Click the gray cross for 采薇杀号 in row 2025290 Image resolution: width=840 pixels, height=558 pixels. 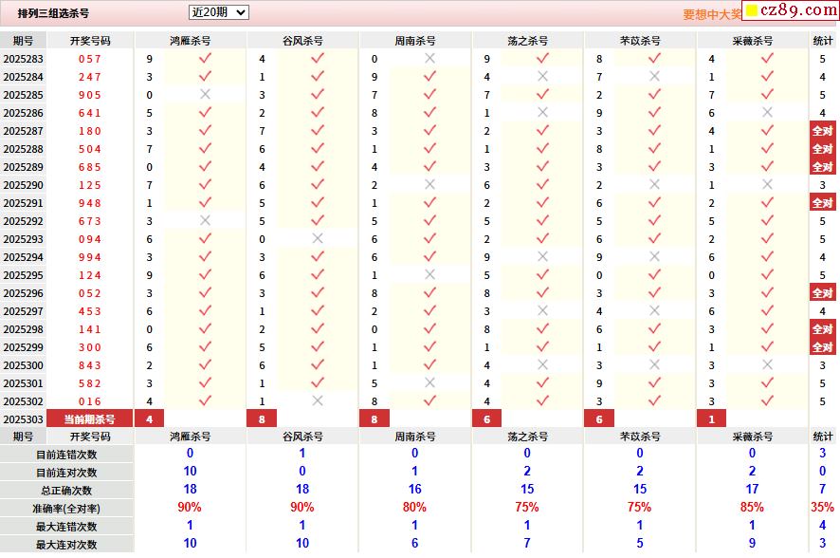tap(767, 184)
